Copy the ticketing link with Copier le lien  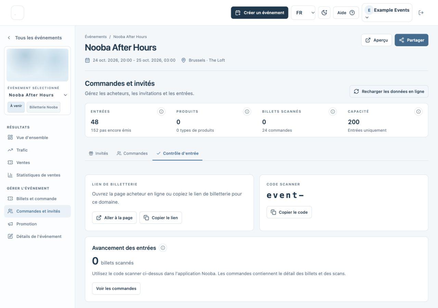[161, 218]
